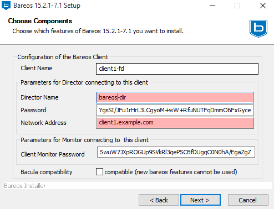274x209 pixels.
Task: Cancel the Bareos setup
Action: tap(248, 200)
